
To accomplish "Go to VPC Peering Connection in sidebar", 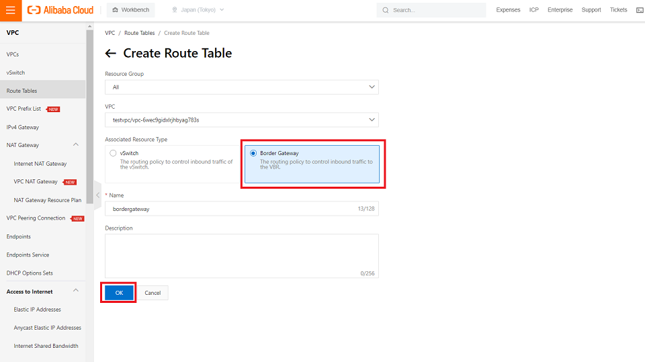I will point(36,218).
